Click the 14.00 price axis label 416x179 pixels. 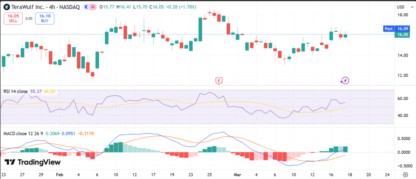[x=403, y=55]
